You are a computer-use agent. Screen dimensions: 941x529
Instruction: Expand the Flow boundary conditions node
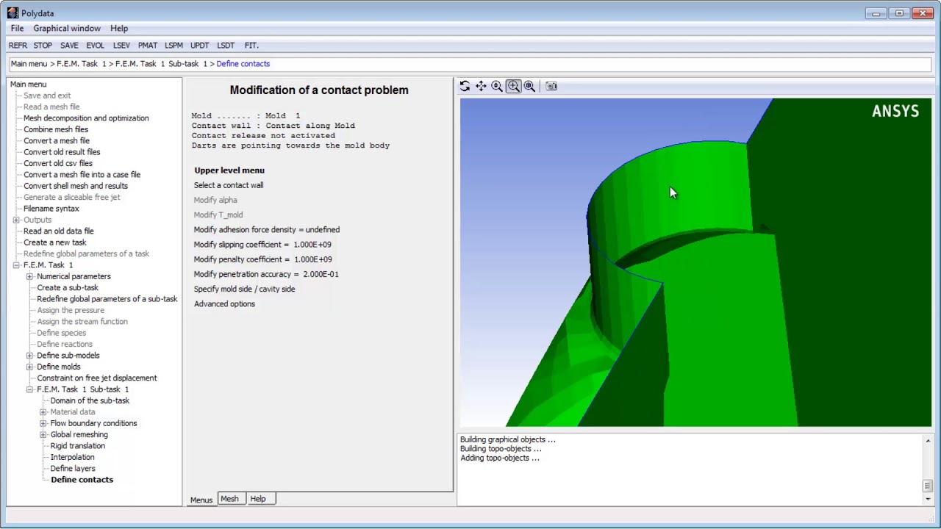pos(43,423)
